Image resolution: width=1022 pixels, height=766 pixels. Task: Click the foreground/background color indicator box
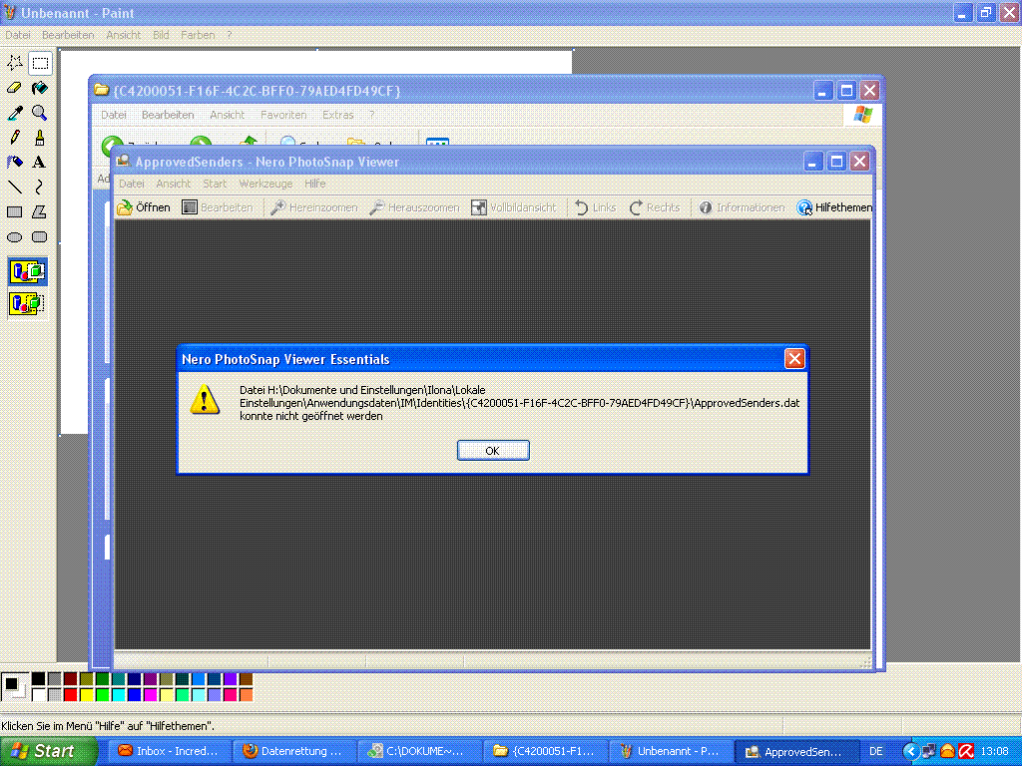(14, 687)
